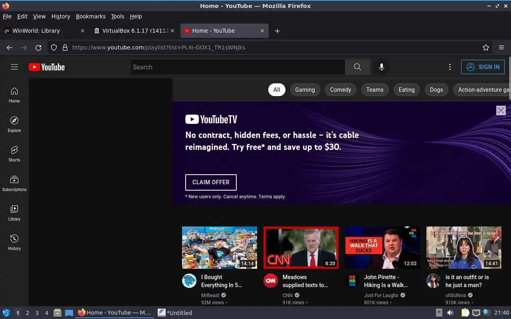Click inside the YouTube search field

[238, 67]
